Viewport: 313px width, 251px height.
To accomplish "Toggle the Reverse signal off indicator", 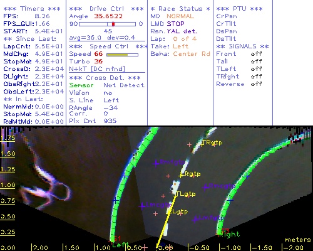I will pos(256,84).
